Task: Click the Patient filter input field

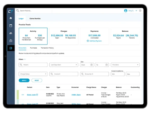Action: point(33,65)
